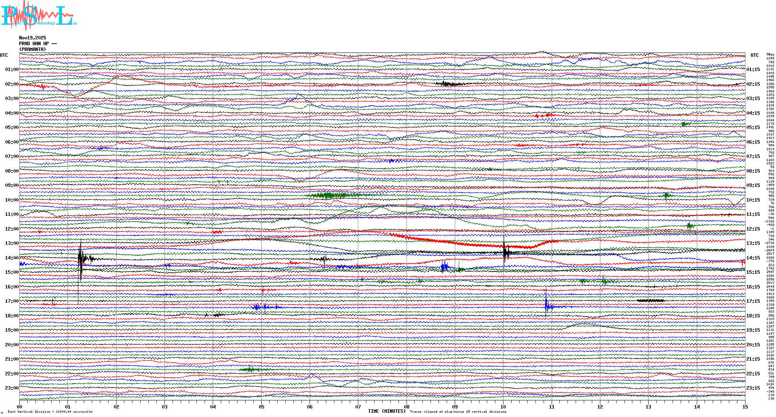
Task: Click minute 10 on the bottom time axis
Action: tap(503, 407)
